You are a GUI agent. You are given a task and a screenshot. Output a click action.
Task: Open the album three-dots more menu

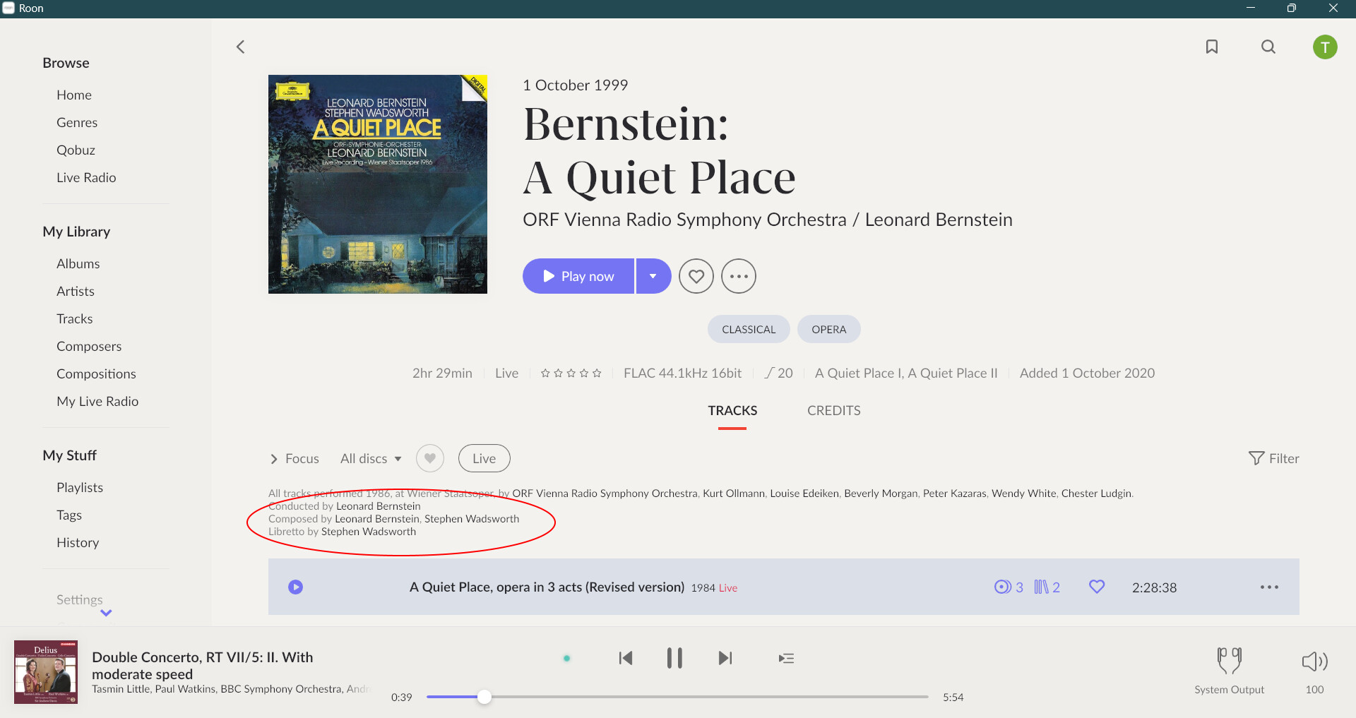pos(738,276)
